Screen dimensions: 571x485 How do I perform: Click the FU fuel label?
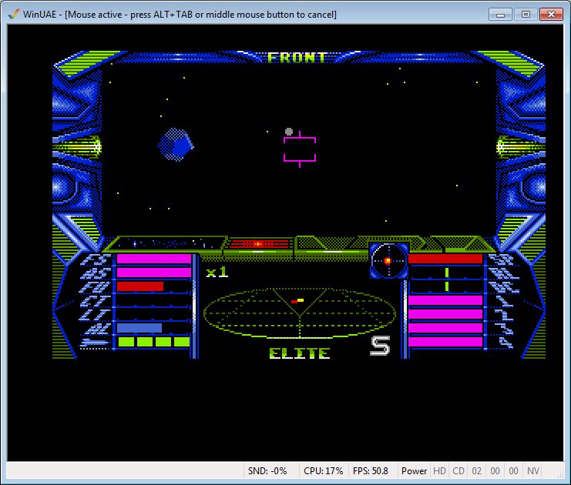click(x=95, y=286)
